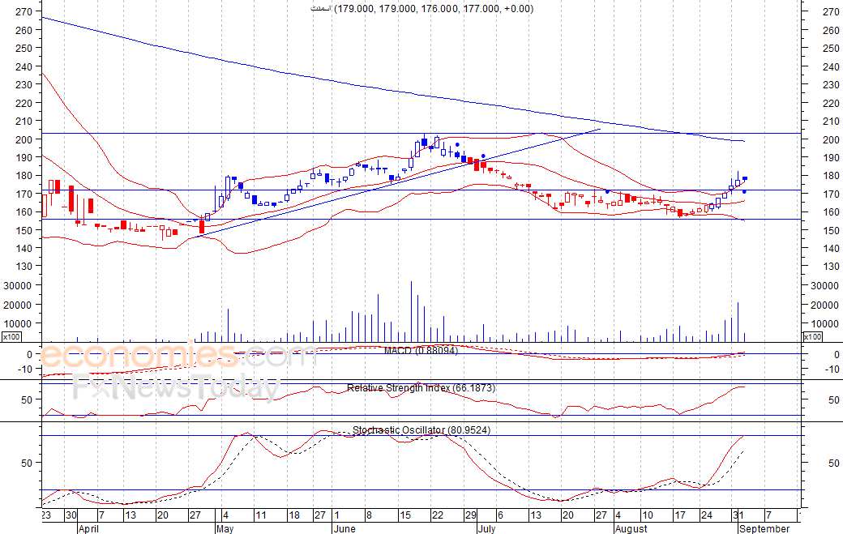
Task: Click the x100 volume multiplier box on the right
Action: point(812,337)
